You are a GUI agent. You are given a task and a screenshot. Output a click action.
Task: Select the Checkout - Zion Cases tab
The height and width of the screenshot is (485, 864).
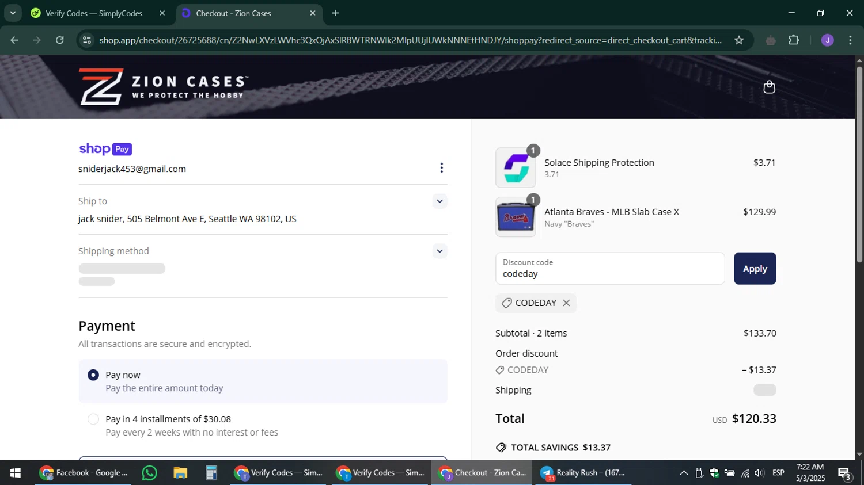tap(233, 13)
